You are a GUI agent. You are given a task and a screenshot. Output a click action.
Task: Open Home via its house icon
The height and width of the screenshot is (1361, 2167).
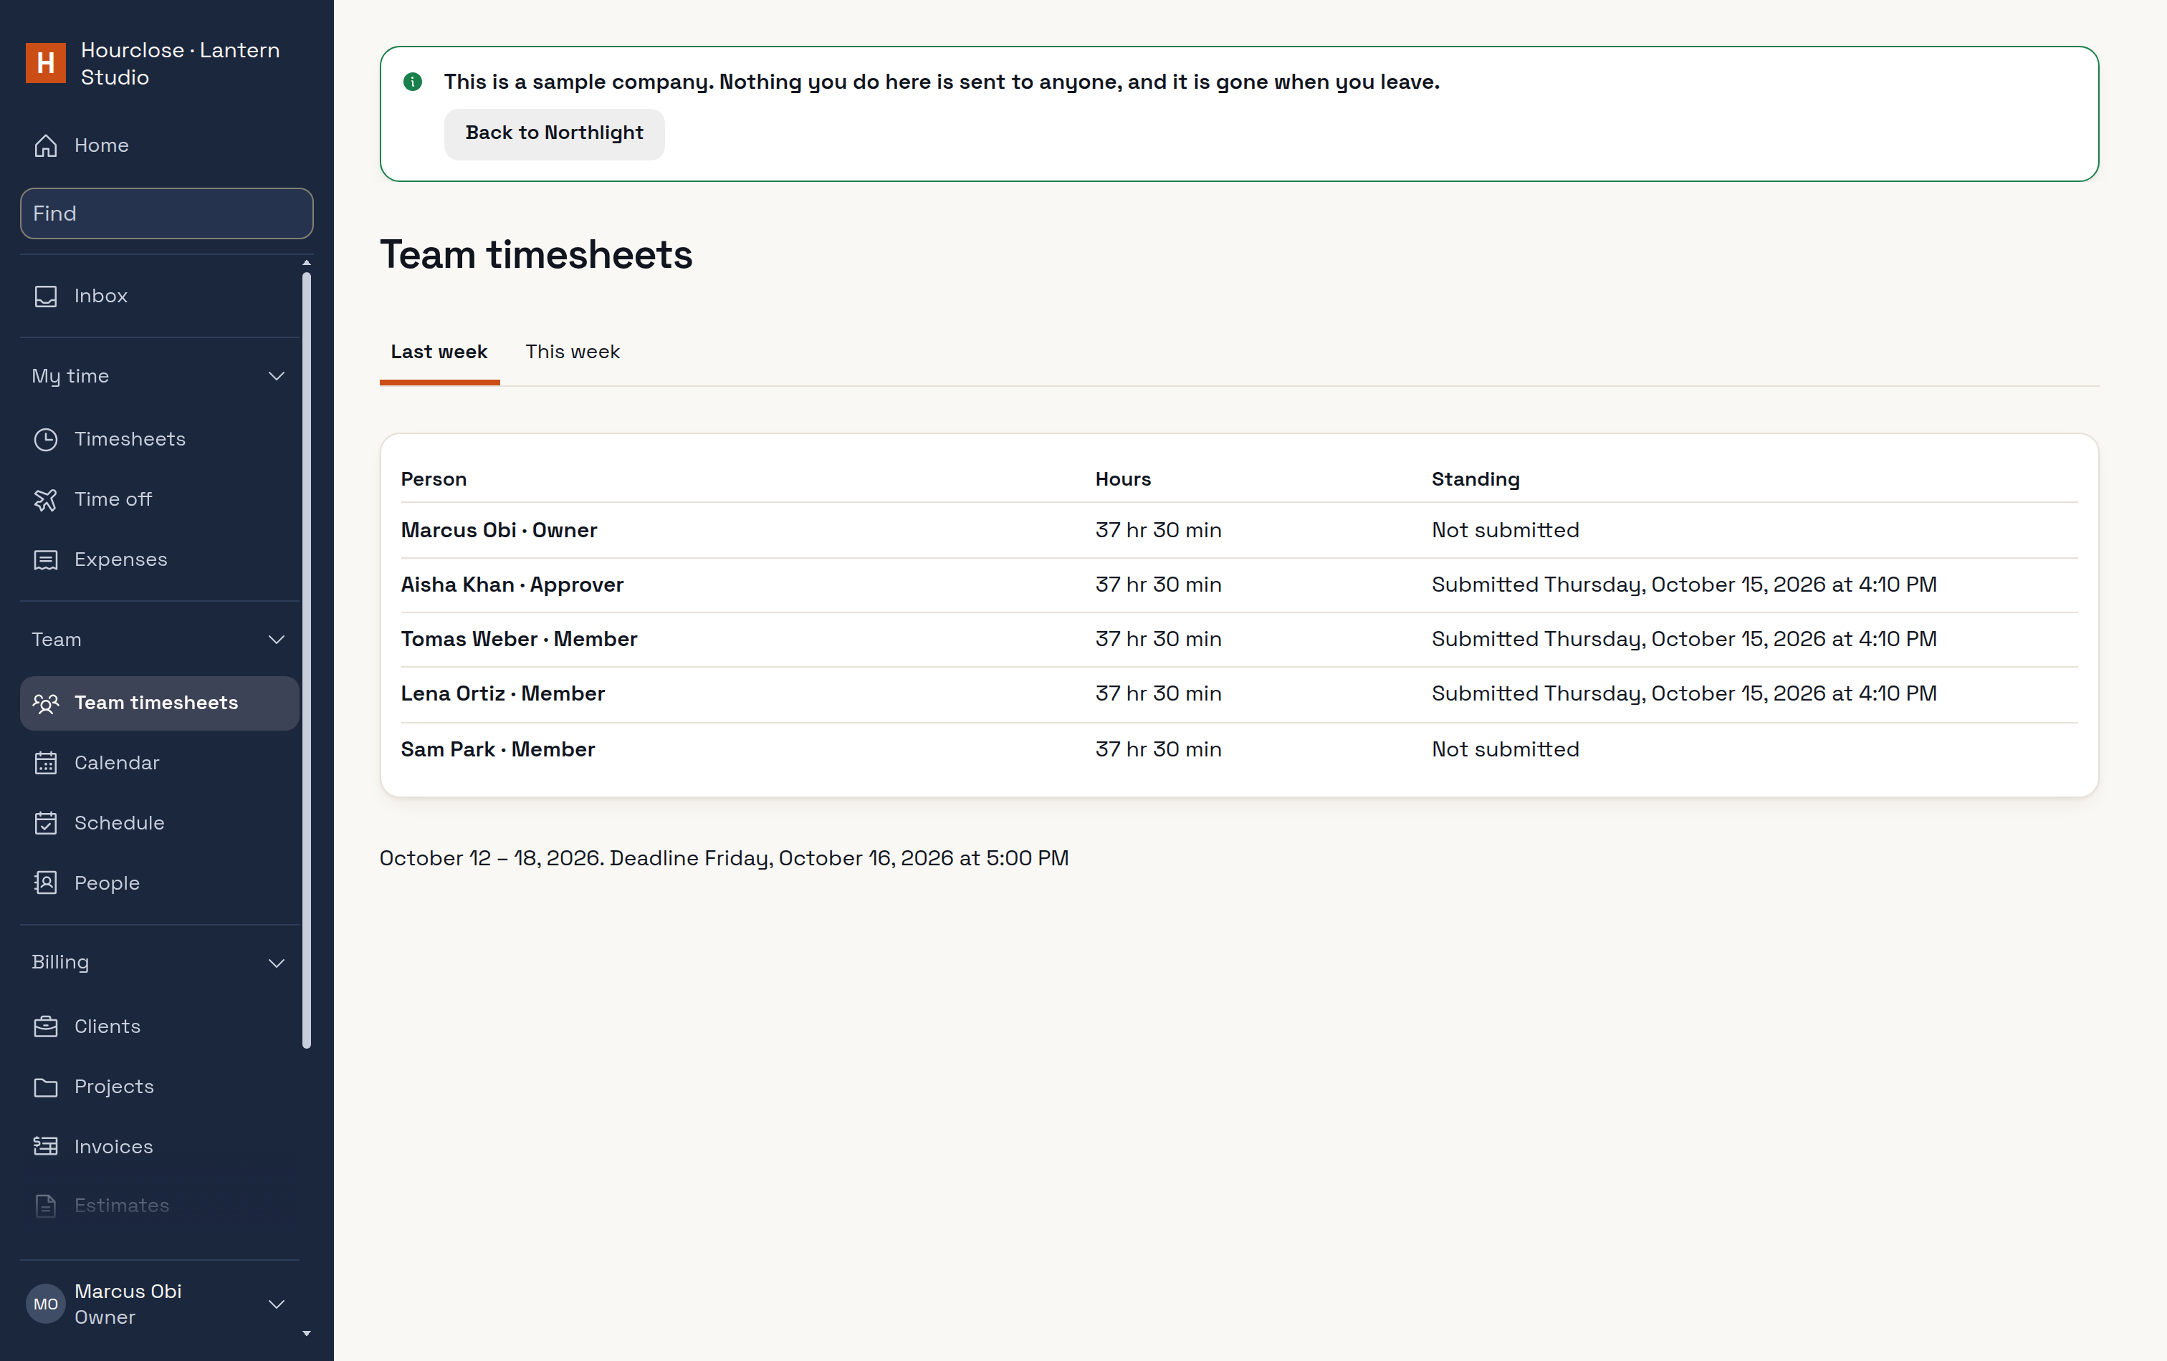pyautogui.click(x=45, y=145)
